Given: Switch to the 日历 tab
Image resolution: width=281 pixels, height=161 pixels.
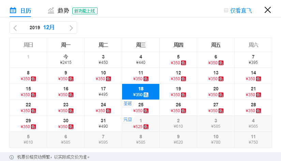Looking at the screenshot, I should click(26, 11).
